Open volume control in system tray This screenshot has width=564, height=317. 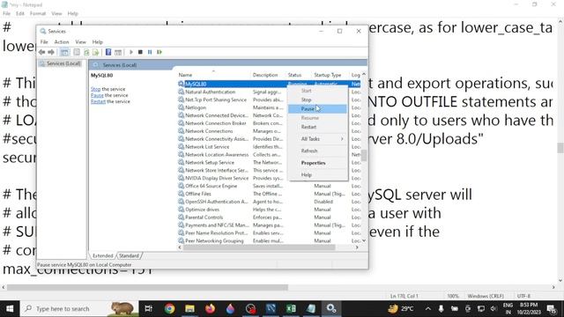pyautogui.click(x=493, y=308)
